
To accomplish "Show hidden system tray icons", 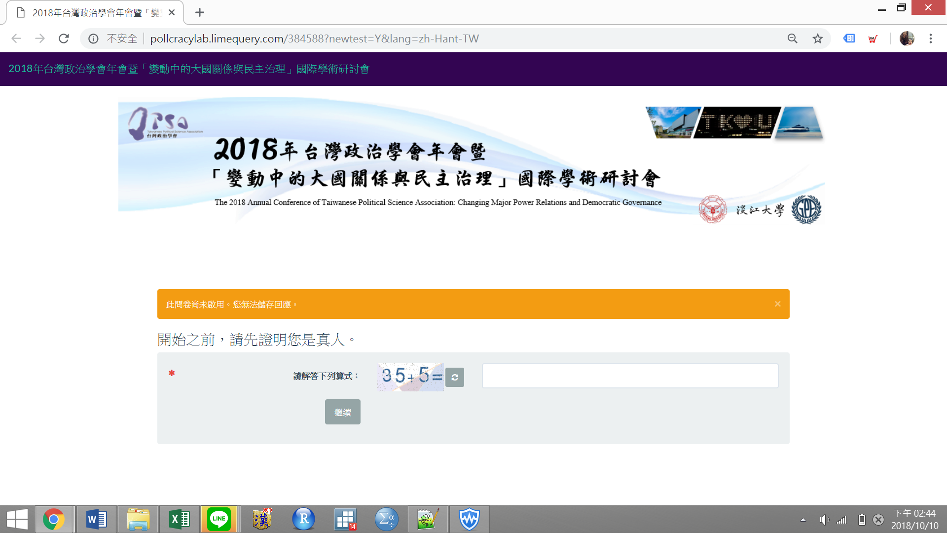I will (803, 520).
